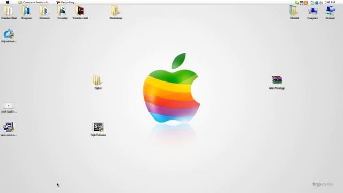The image size is (343, 193).
Task: Click the gray monitor tray icon
Action: 301,3
